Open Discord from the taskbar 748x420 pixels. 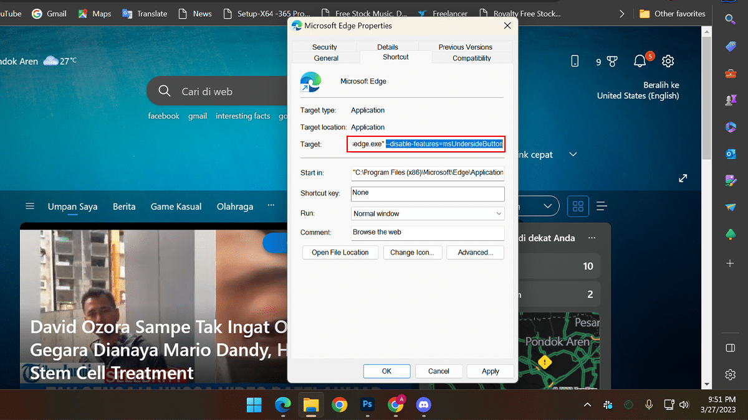click(x=423, y=405)
